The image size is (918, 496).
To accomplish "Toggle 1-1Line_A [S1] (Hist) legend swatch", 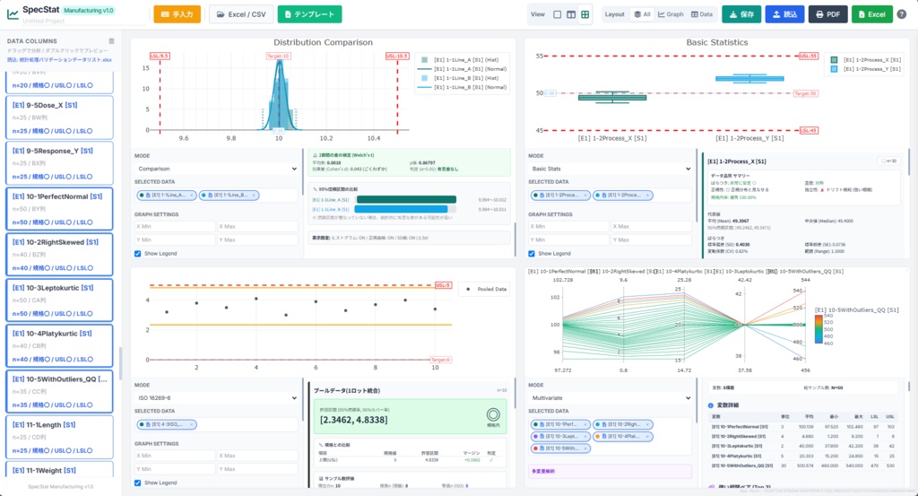I will tap(424, 60).
